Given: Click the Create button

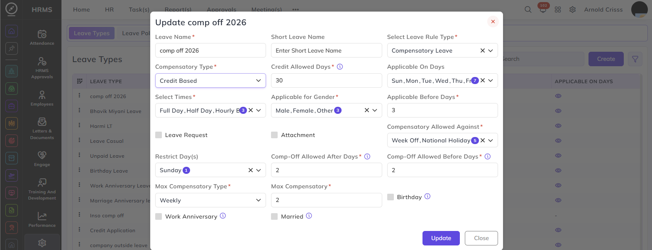Looking at the screenshot, I should 606,59.
